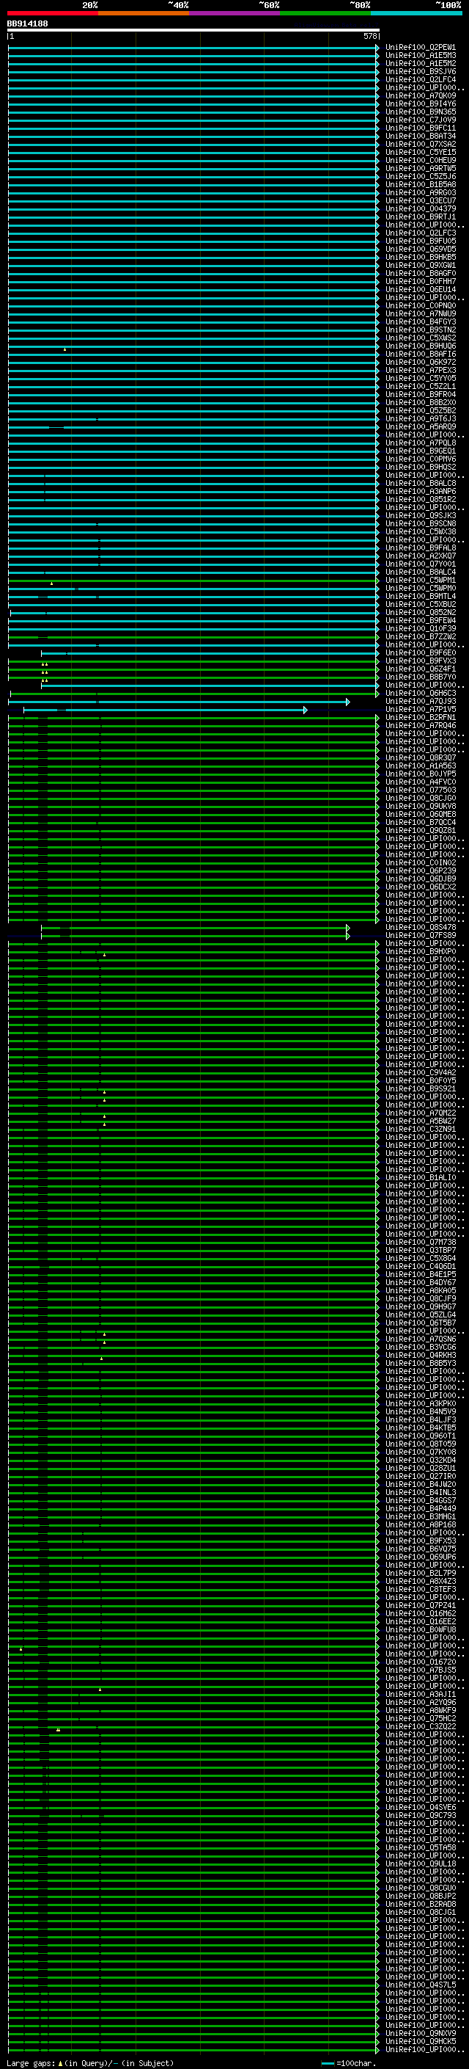The image size is (469, 2069).
Task: Select the UniRef100_C0HEU9 label
Action: click(420, 160)
